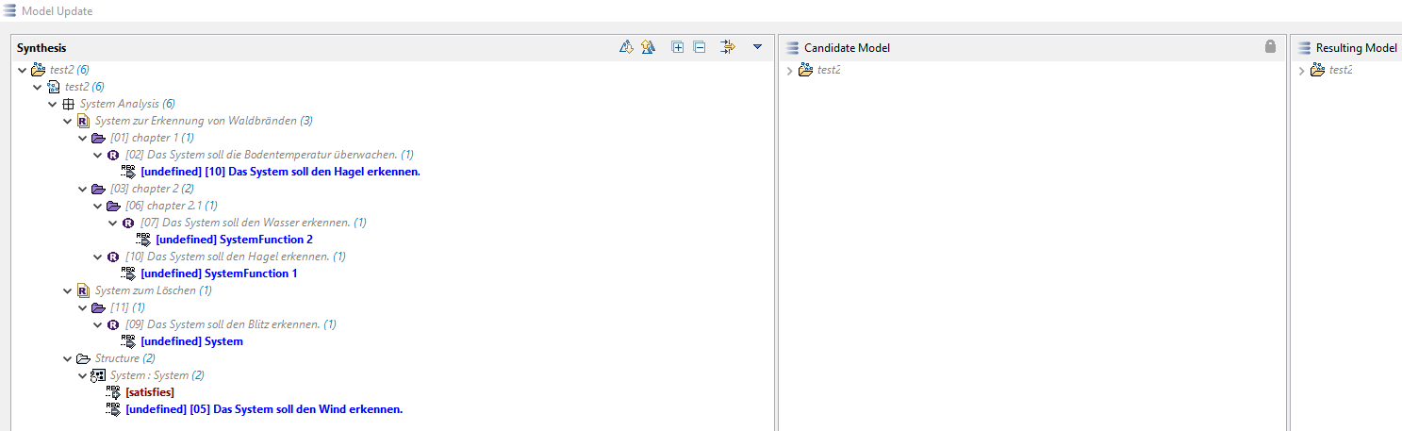This screenshot has width=1402, height=431.
Task: Collapse the top-level test2 project node
Action: 23,70
